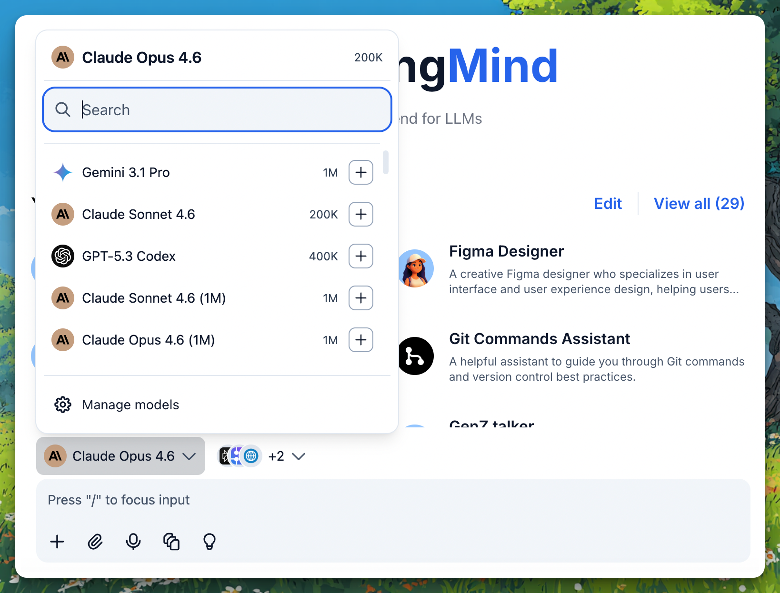The width and height of the screenshot is (780, 593).
Task: Click the Git Commands Assistant icon
Action: tap(416, 356)
